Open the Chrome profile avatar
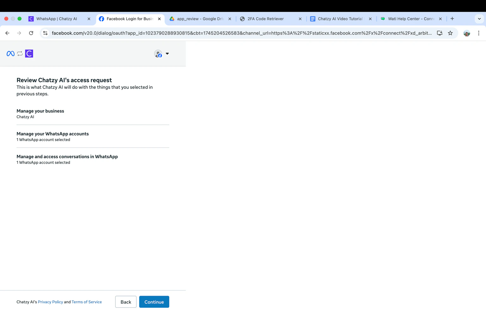The width and height of the screenshot is (486, 316). coord(467,33)
